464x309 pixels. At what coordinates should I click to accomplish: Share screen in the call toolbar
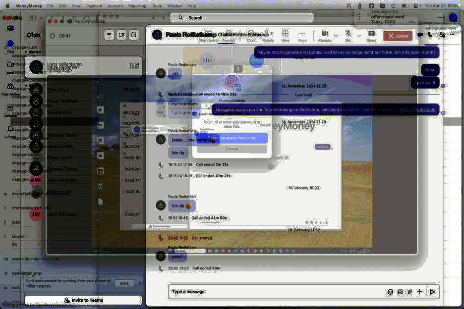pyautogui.click(x=371, y=36)
